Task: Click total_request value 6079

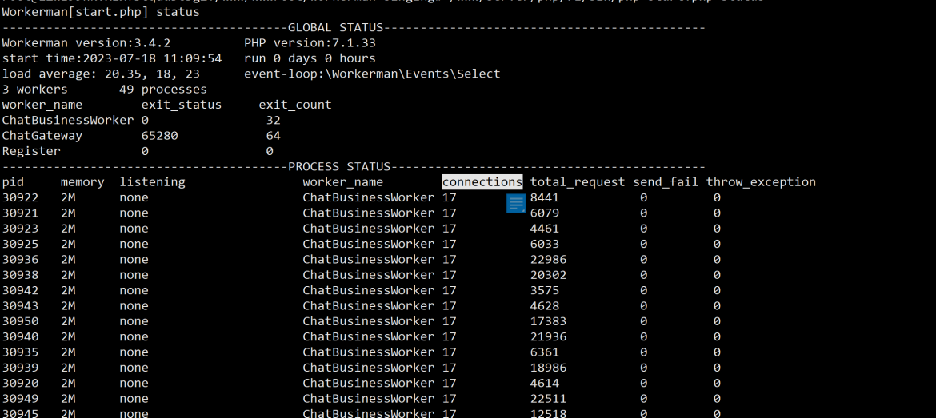Action: tap(545, 213)
